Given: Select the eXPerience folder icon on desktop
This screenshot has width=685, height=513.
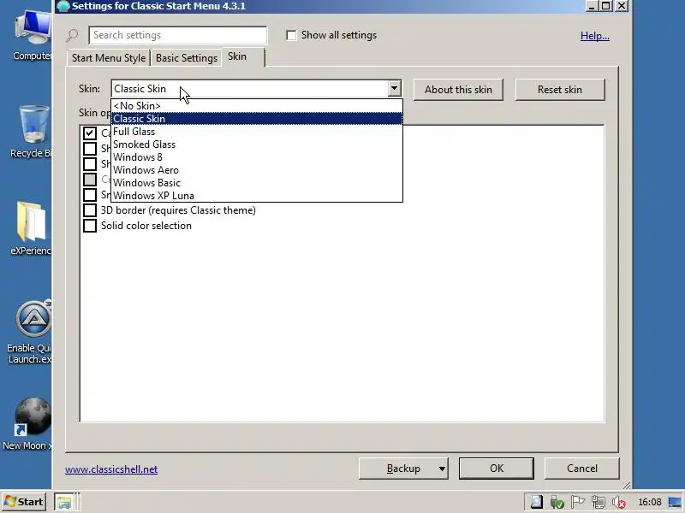Looking at the screenshot, I should (x=30, y=227).
